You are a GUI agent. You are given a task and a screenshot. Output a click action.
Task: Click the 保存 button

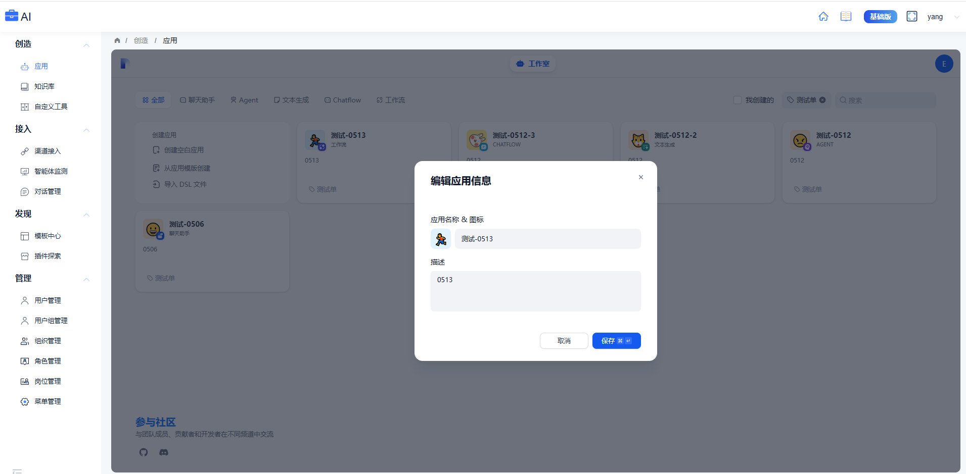point(616,341)
